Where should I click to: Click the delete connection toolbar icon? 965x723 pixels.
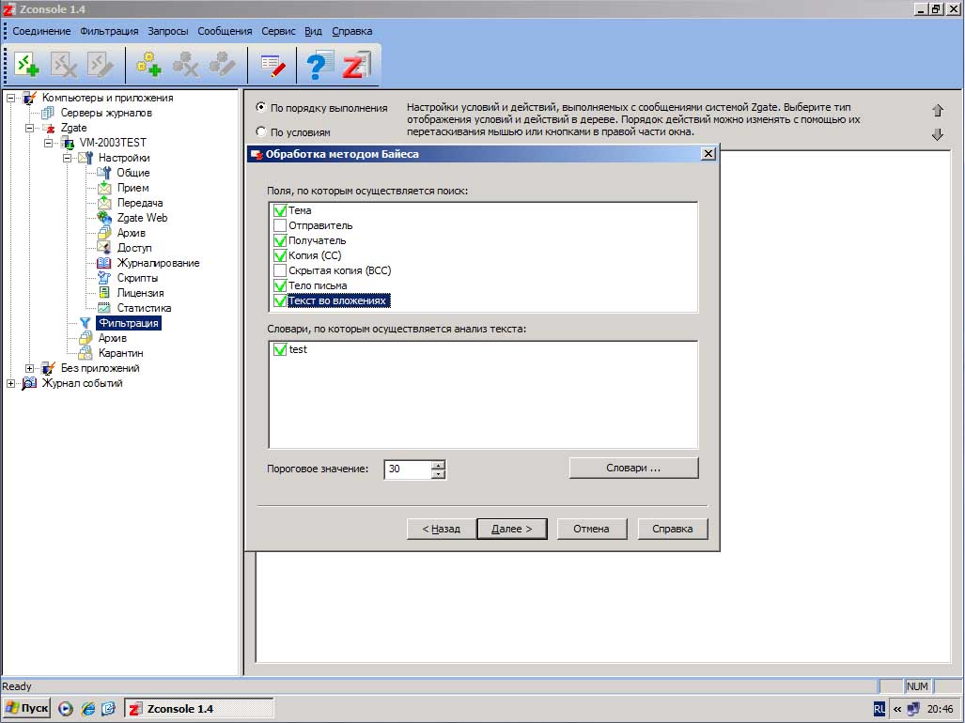coord(63,65)
